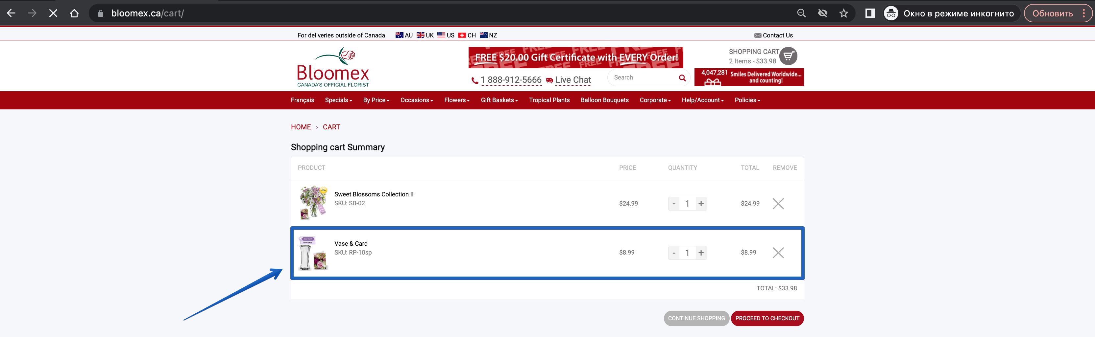
Task: Click the SKU: RP-10sp text
Action: pos(353,253)
